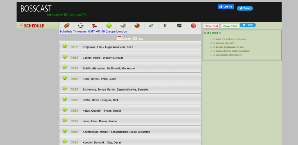Select the NHL hockey shield icon
Viewport: 298px width, 145px height.
point(179,26)
